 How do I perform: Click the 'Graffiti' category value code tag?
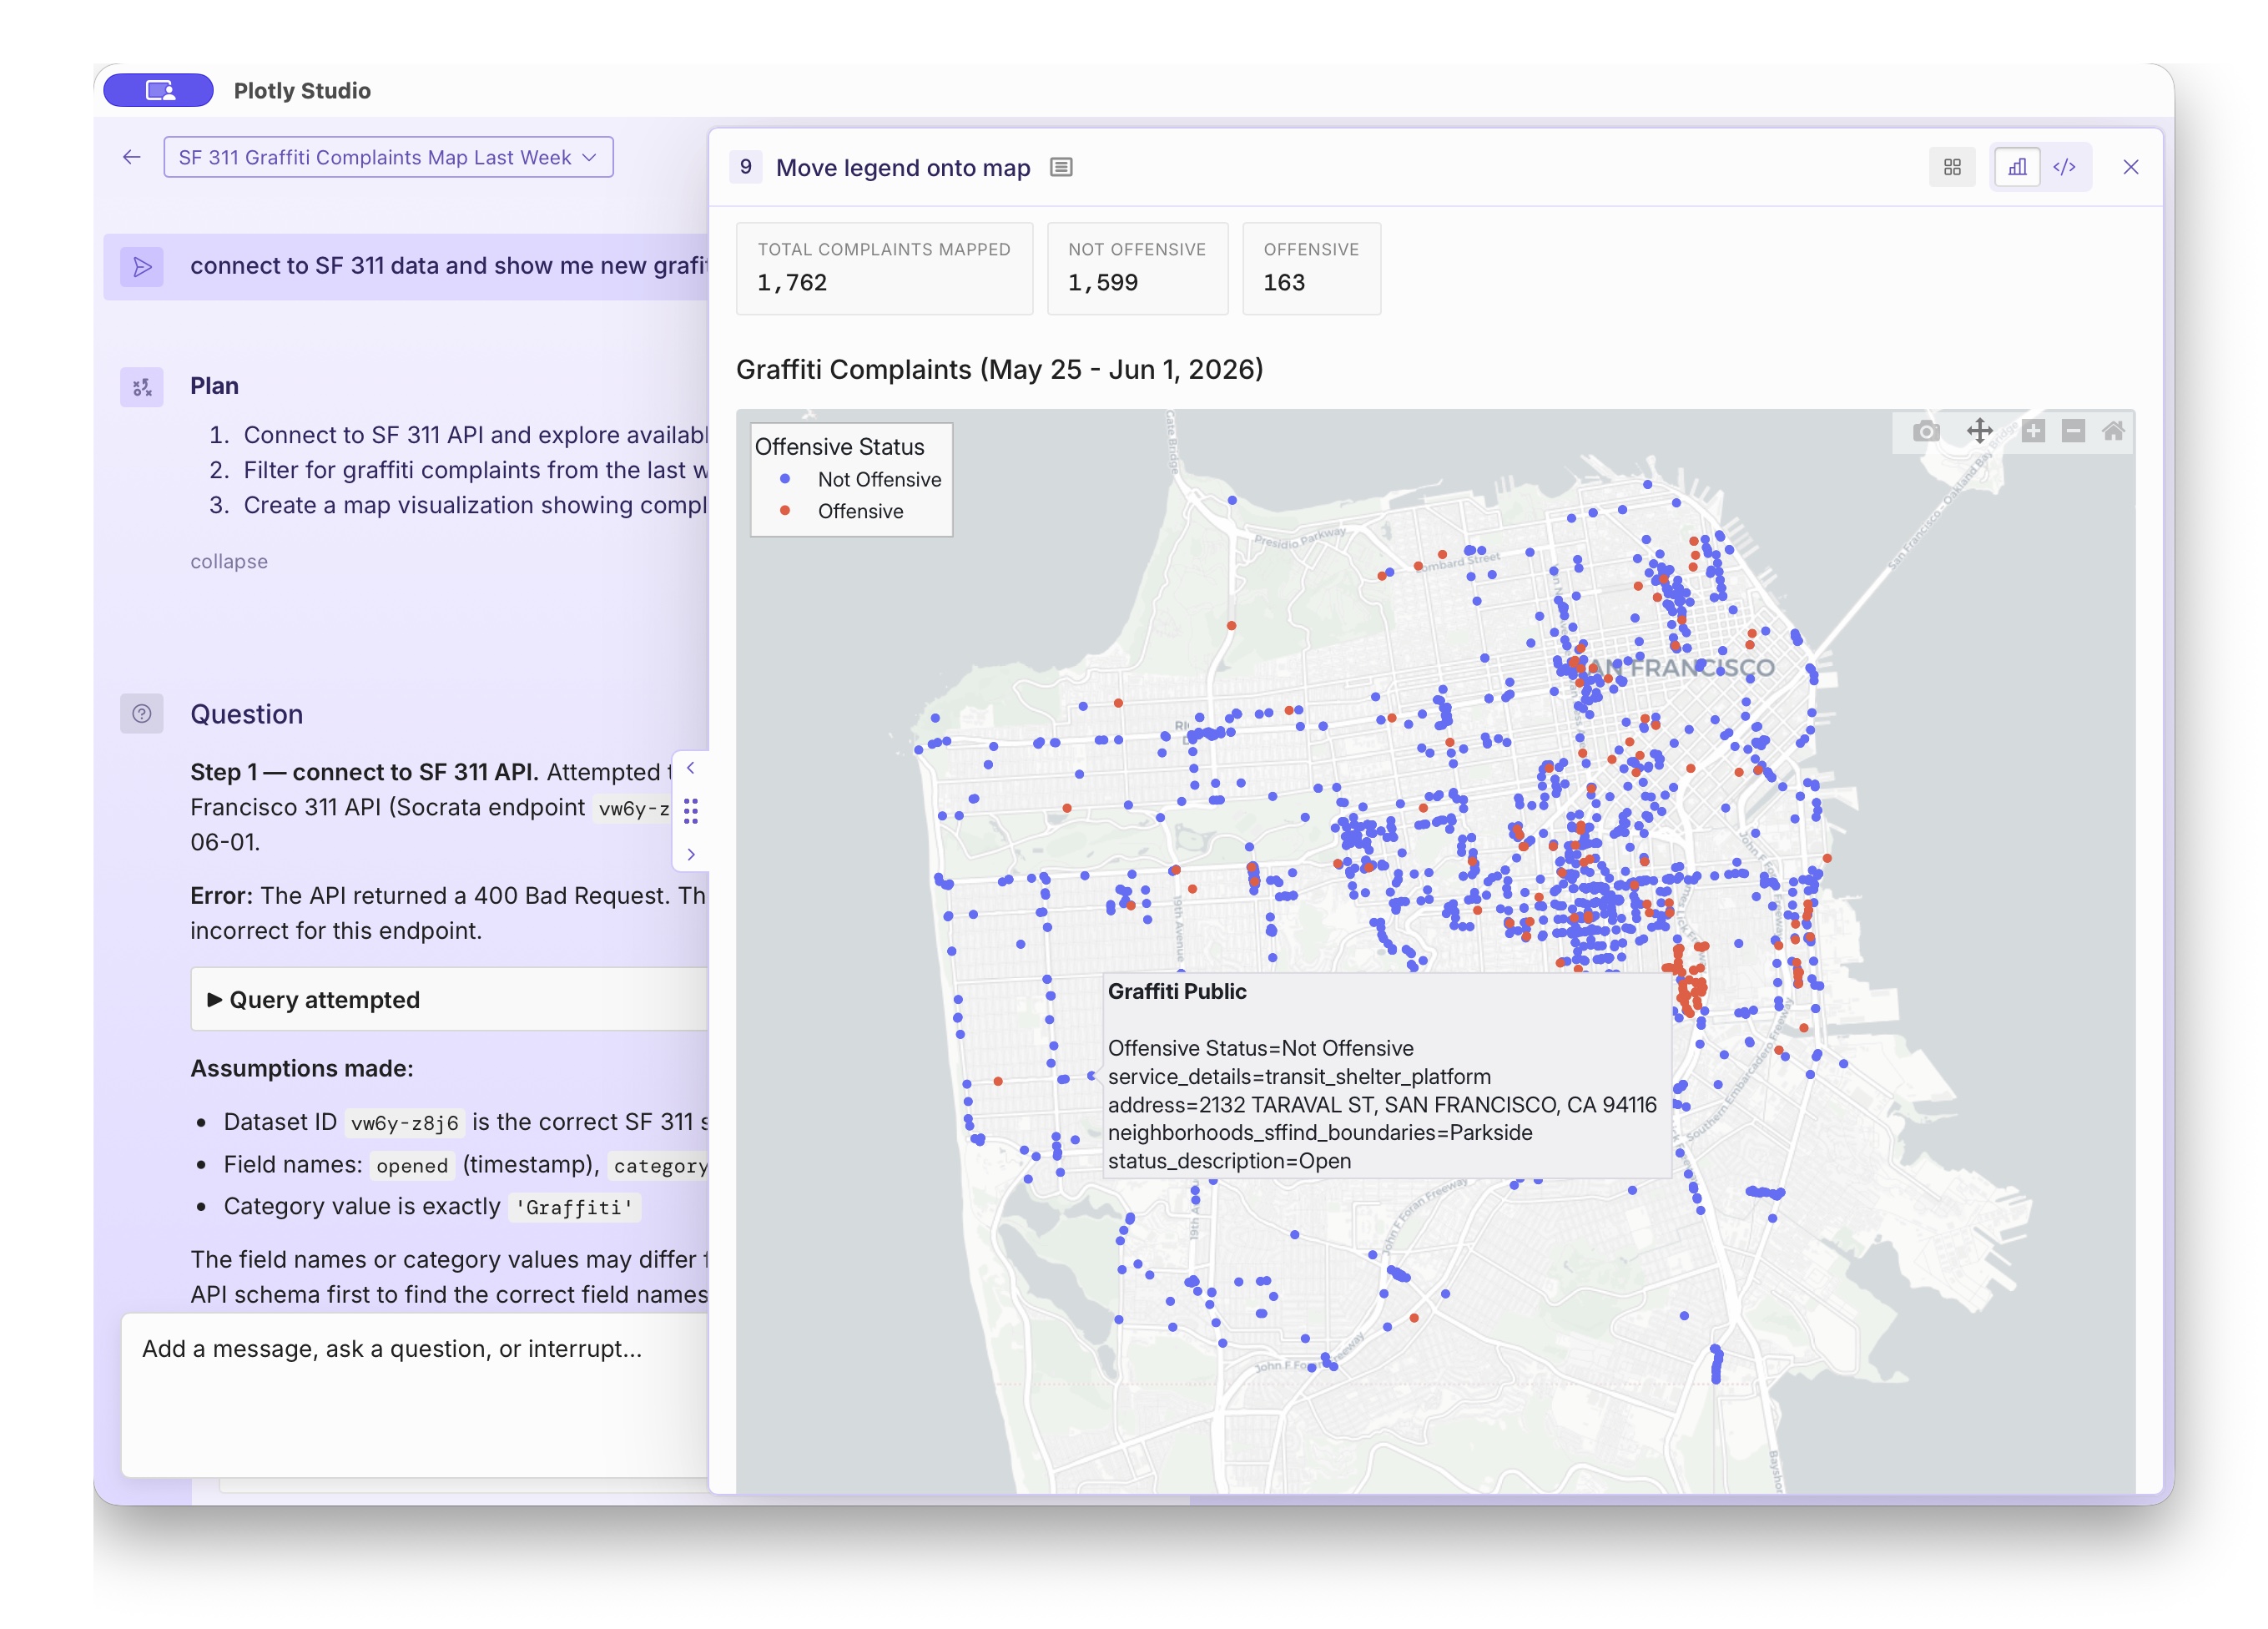click(574, 1207)
